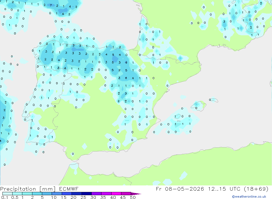Click the "15" legend label
The height and width of the screenshot is (199, 272).
point(64,197)
